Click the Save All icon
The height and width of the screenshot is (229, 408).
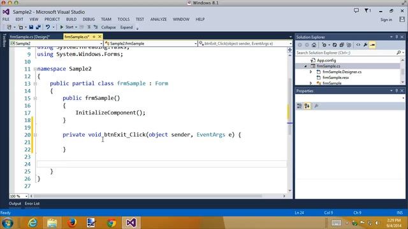(38, 27)
